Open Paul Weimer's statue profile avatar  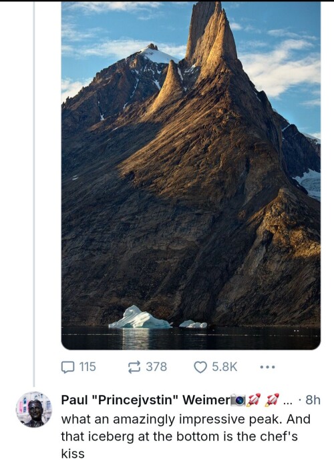34,409
